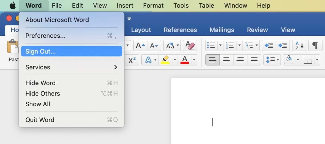The height and width of the screenshot is (144, 325).
Task: Decrease font size with small A button
Action: pyautogui.click(x=154, y=46)
